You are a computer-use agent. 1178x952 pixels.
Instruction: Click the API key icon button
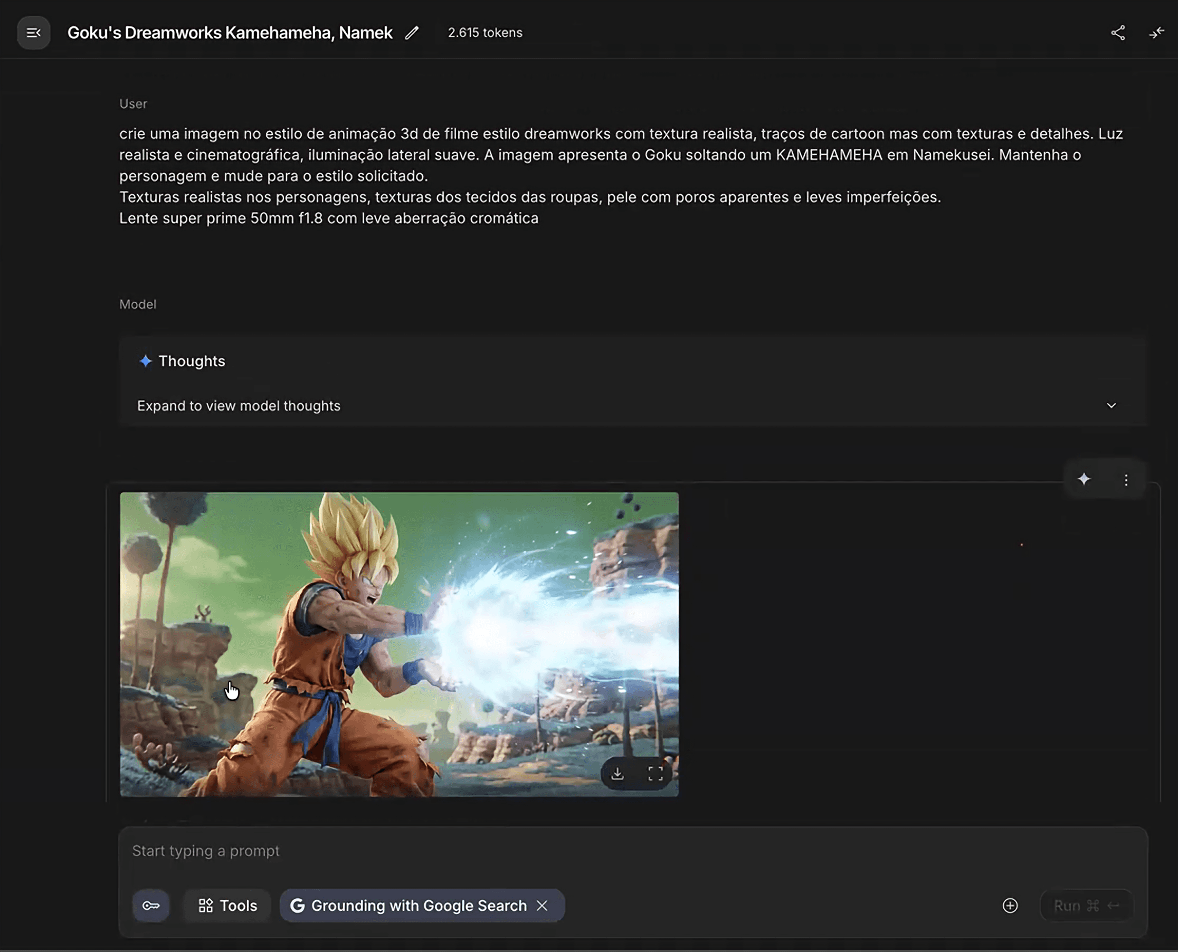tap(151, 906)
